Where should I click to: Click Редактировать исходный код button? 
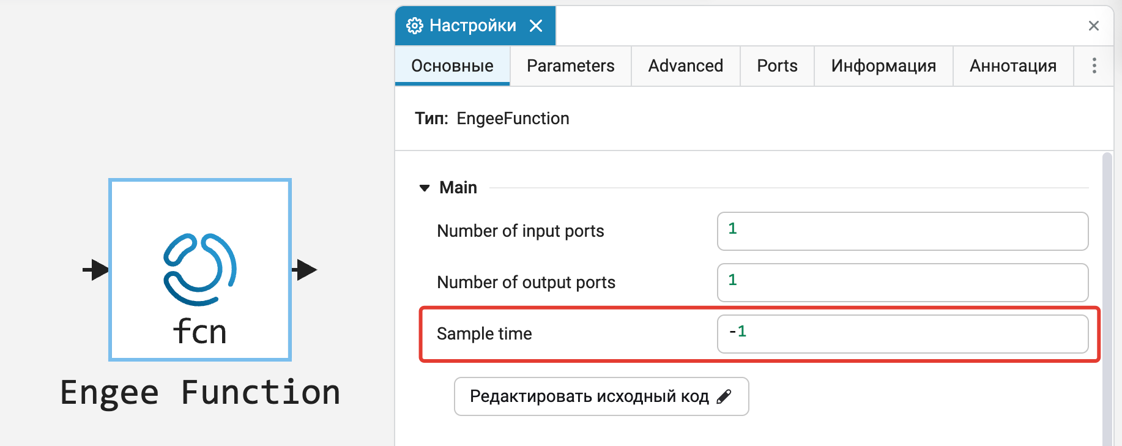click(x=601, y=396)
